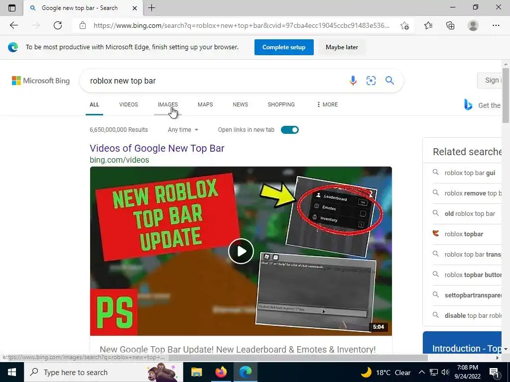Click the browser address bar URL
This screenshot has height=382, width=510.
point(242,25)
